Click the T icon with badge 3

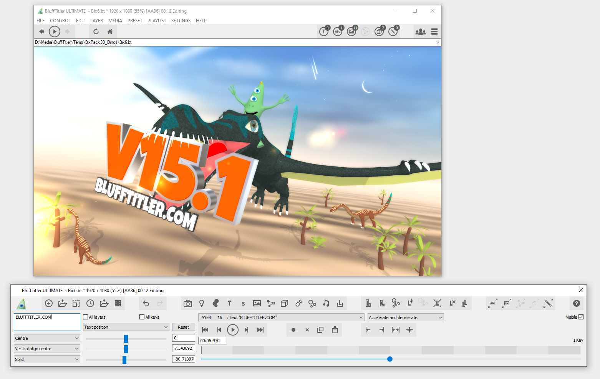[324, 31]
